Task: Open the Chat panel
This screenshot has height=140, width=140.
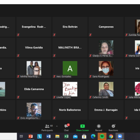Action: (x=66, y=128)
